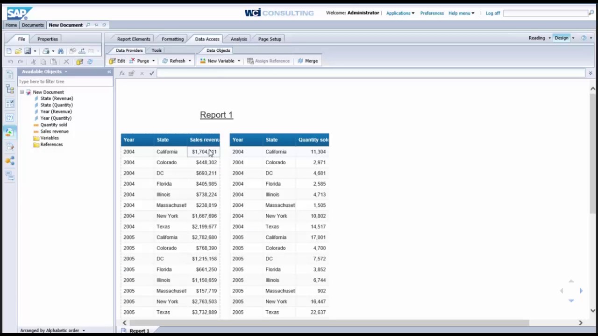Viewport: 598px width, 336px height.
Task: Open the Print dropdown arrow
Action: [53, 51]
